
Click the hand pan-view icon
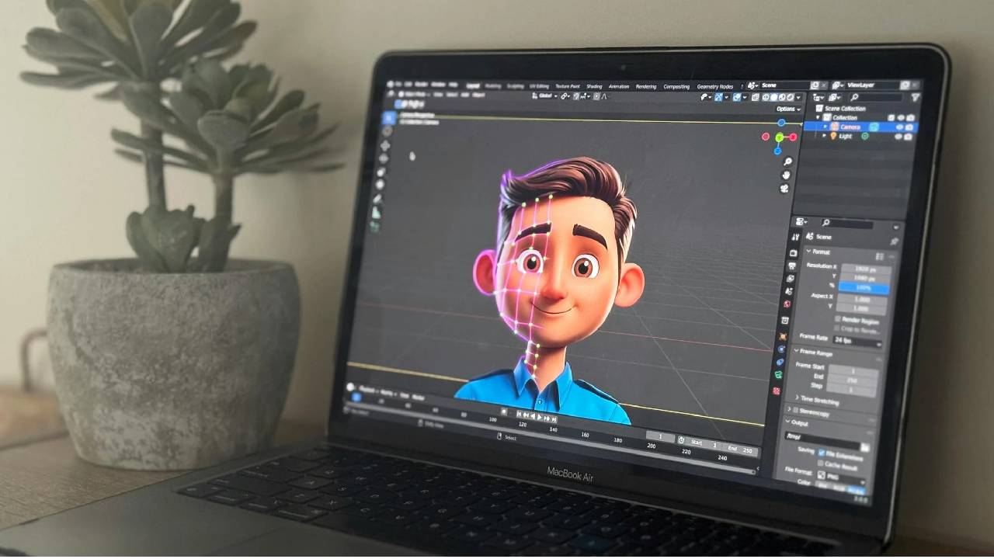click(x=786, y=175)
